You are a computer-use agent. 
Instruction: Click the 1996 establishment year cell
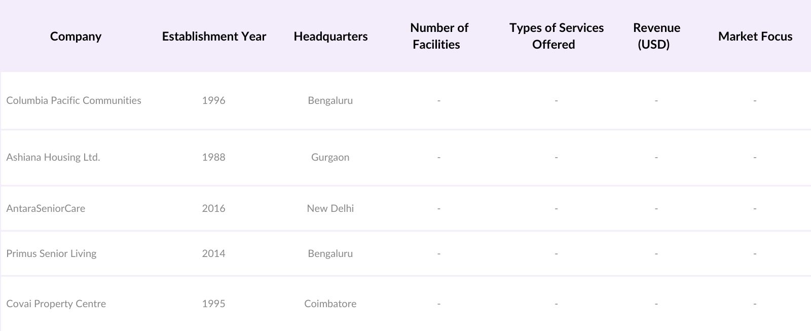[213, 100]
